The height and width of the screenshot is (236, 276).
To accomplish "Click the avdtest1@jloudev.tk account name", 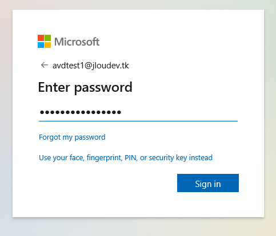I will pos(91,66).
